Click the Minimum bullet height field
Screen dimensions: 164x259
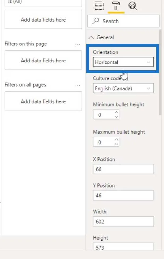[106, 114]
